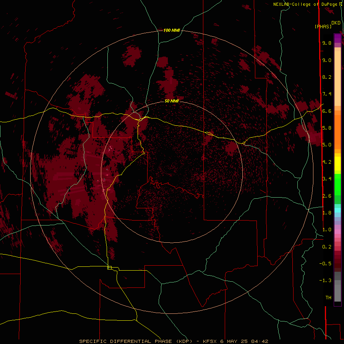
Task: Click the 9.8 legend value
Action: pos(327,43)
